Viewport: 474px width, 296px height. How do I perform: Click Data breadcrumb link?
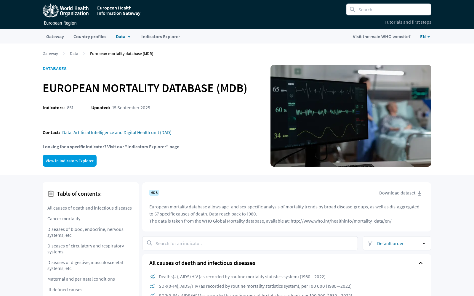74,54
